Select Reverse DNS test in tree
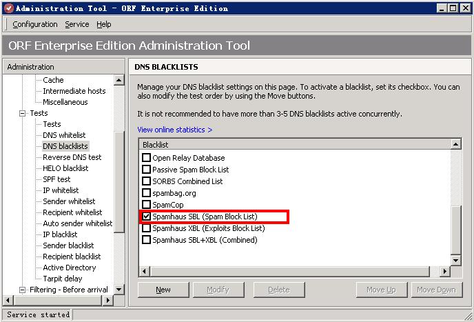474x322 pixels. click(x=72, y=157)
